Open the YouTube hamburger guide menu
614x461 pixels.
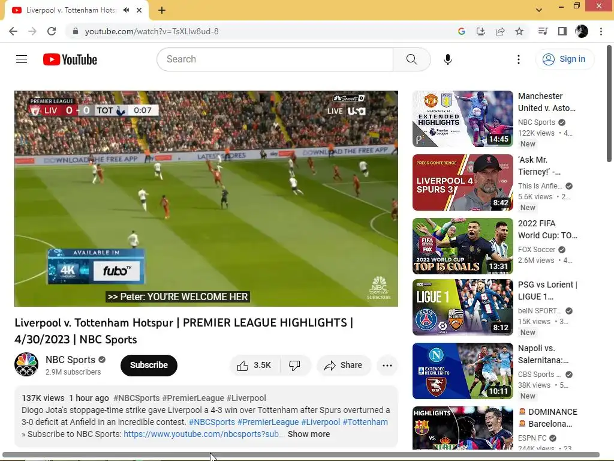[x=22, y=59]
